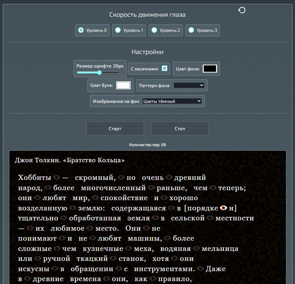Screen dimensions: 295x284
Task: Choose eye speed 'Уровень 2'
Action: click(x=166, y=30)
